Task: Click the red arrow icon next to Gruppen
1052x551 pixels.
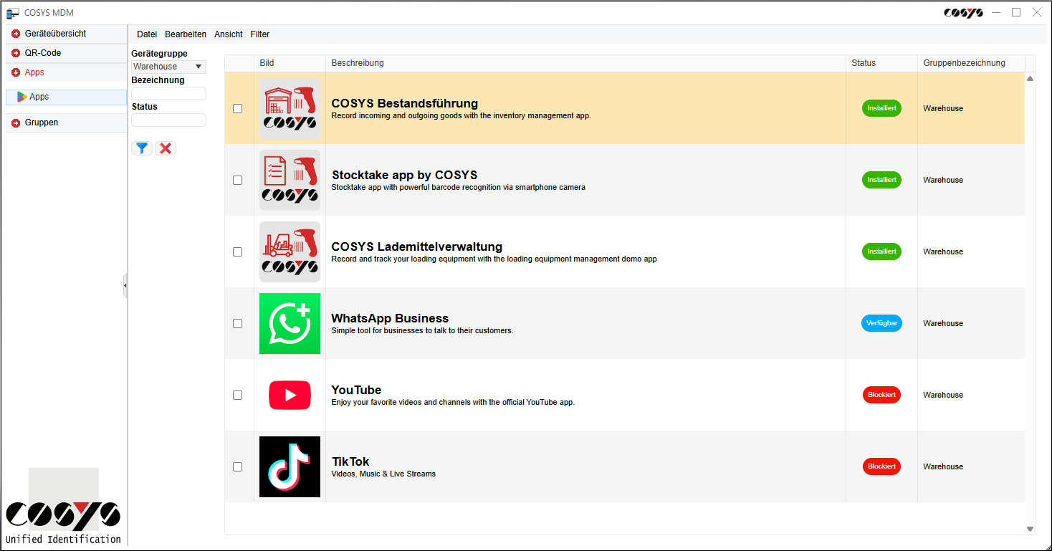Action: [16, 123]
